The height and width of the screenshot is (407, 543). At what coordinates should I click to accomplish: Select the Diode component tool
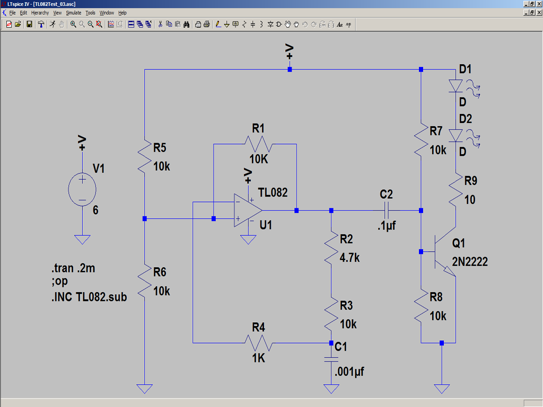pos(270,24)
